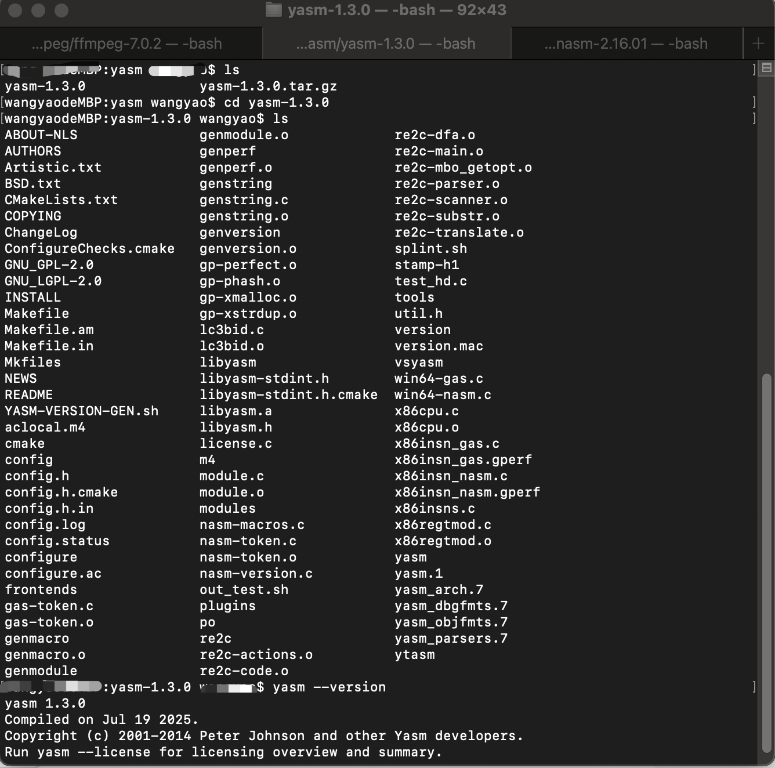Click nasm-version.c file name
The width and height of the screenshot is (775, 768).
point(256,573)
